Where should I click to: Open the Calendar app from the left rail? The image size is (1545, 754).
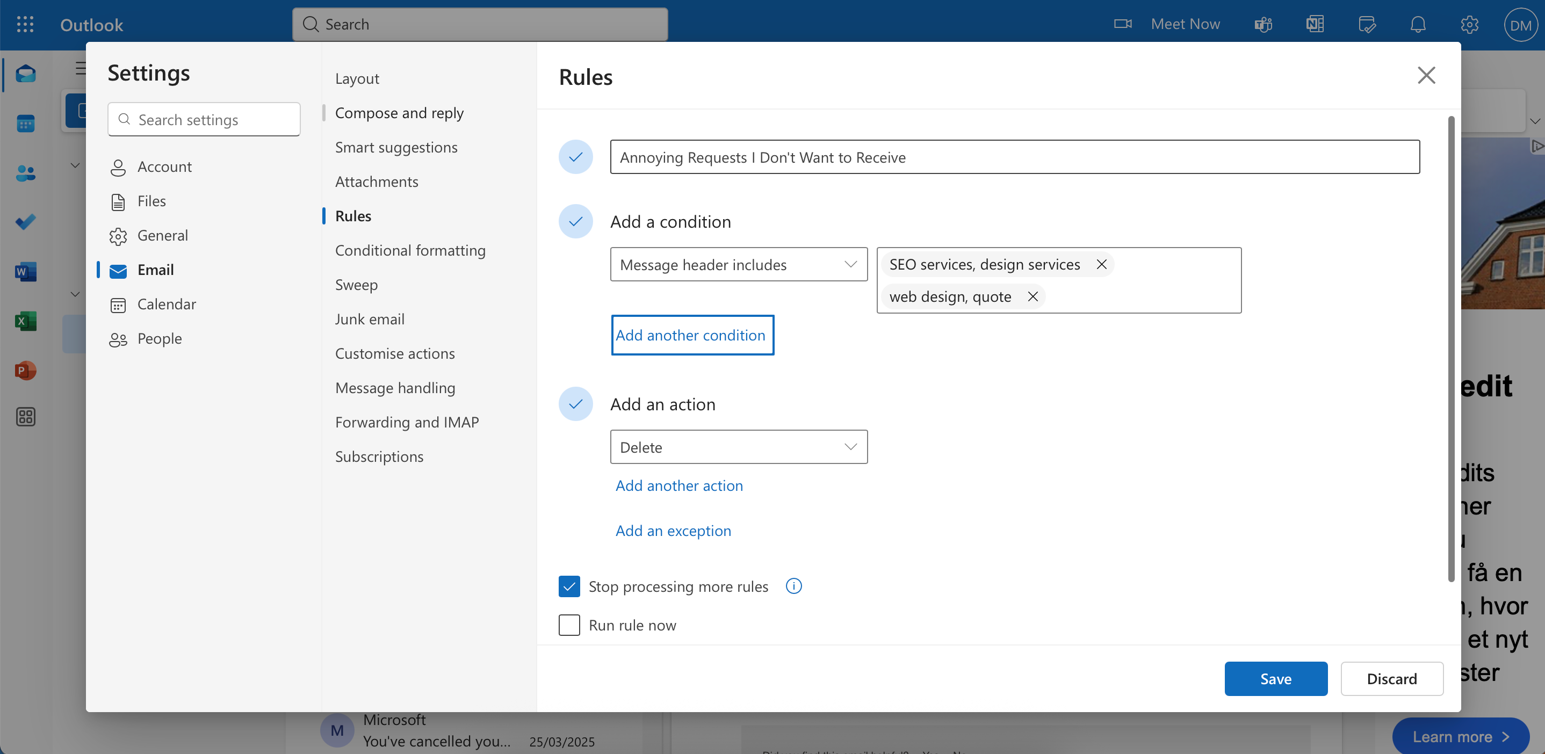(x=25, y=124)
